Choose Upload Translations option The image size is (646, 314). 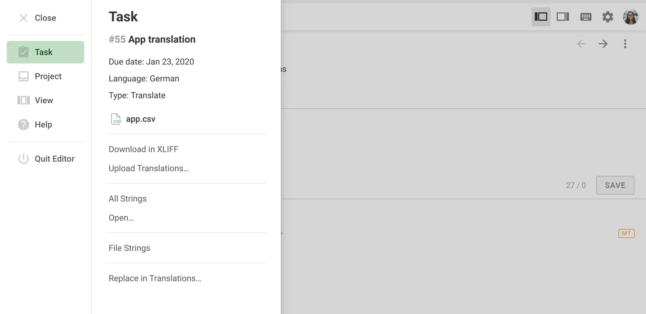coord(149,168)
